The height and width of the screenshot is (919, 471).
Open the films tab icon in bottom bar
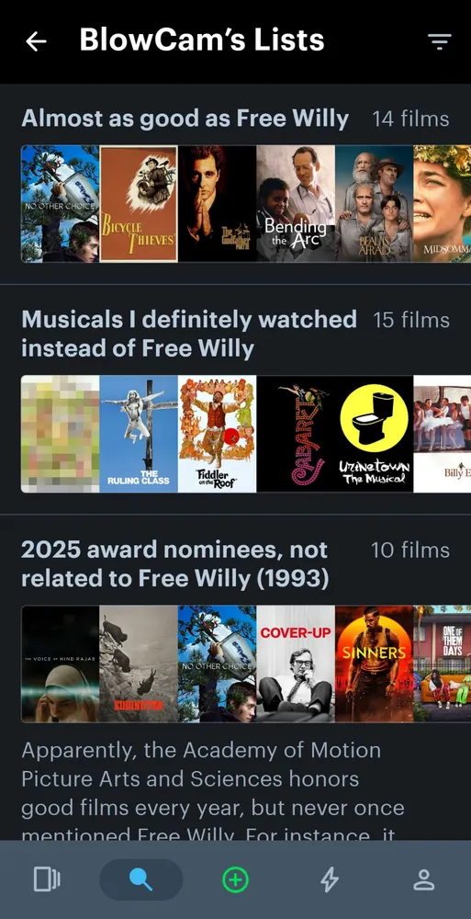point(47,879)
